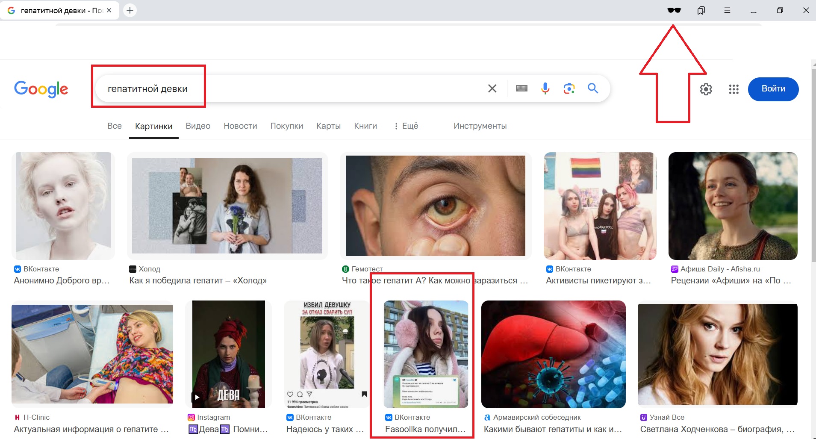
Task: Open the Новости tab
Action: pos(240,126)
